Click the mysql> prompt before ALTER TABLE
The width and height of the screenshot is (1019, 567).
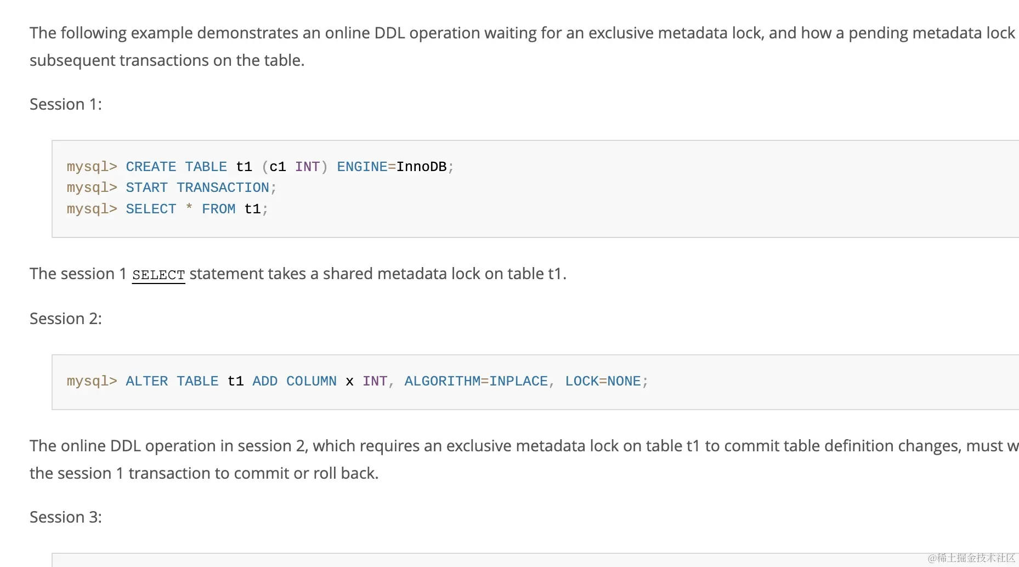(x=92, y=381)
